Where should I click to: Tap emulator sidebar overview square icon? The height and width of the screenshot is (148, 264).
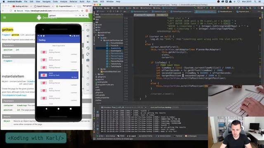[x=88, y=84]
